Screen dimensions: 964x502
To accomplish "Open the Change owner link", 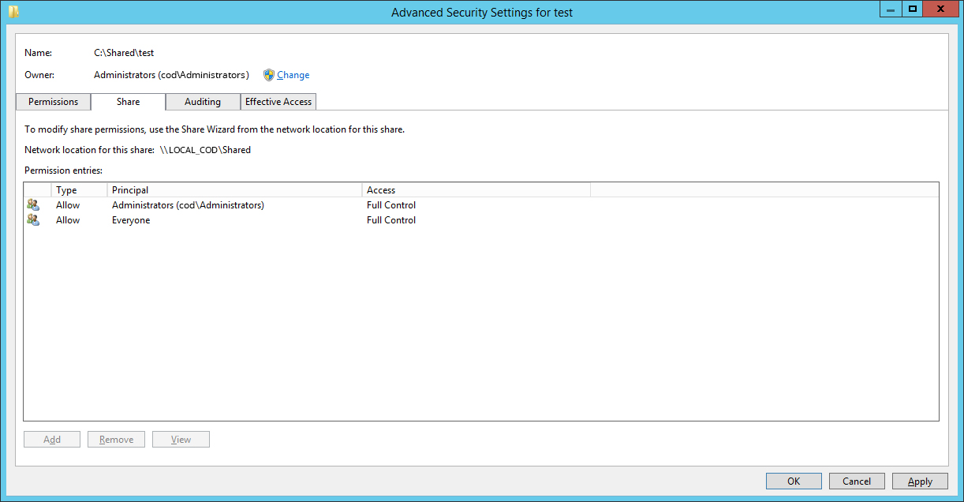I will (293, 75).
